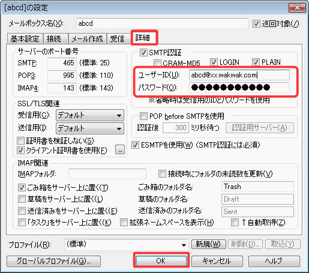
Task: Enable the CRAM-MD5 authentication checkbox
Action: [157, 63]
